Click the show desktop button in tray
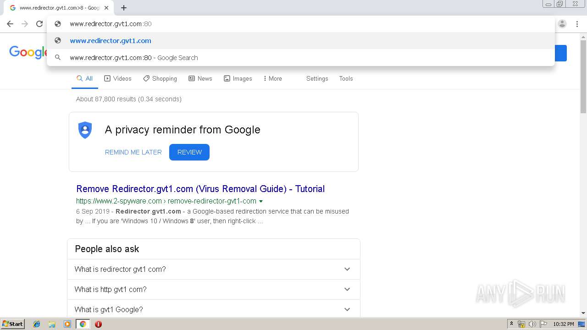This screenshot has width=587, height=330. tap(582, 324)
